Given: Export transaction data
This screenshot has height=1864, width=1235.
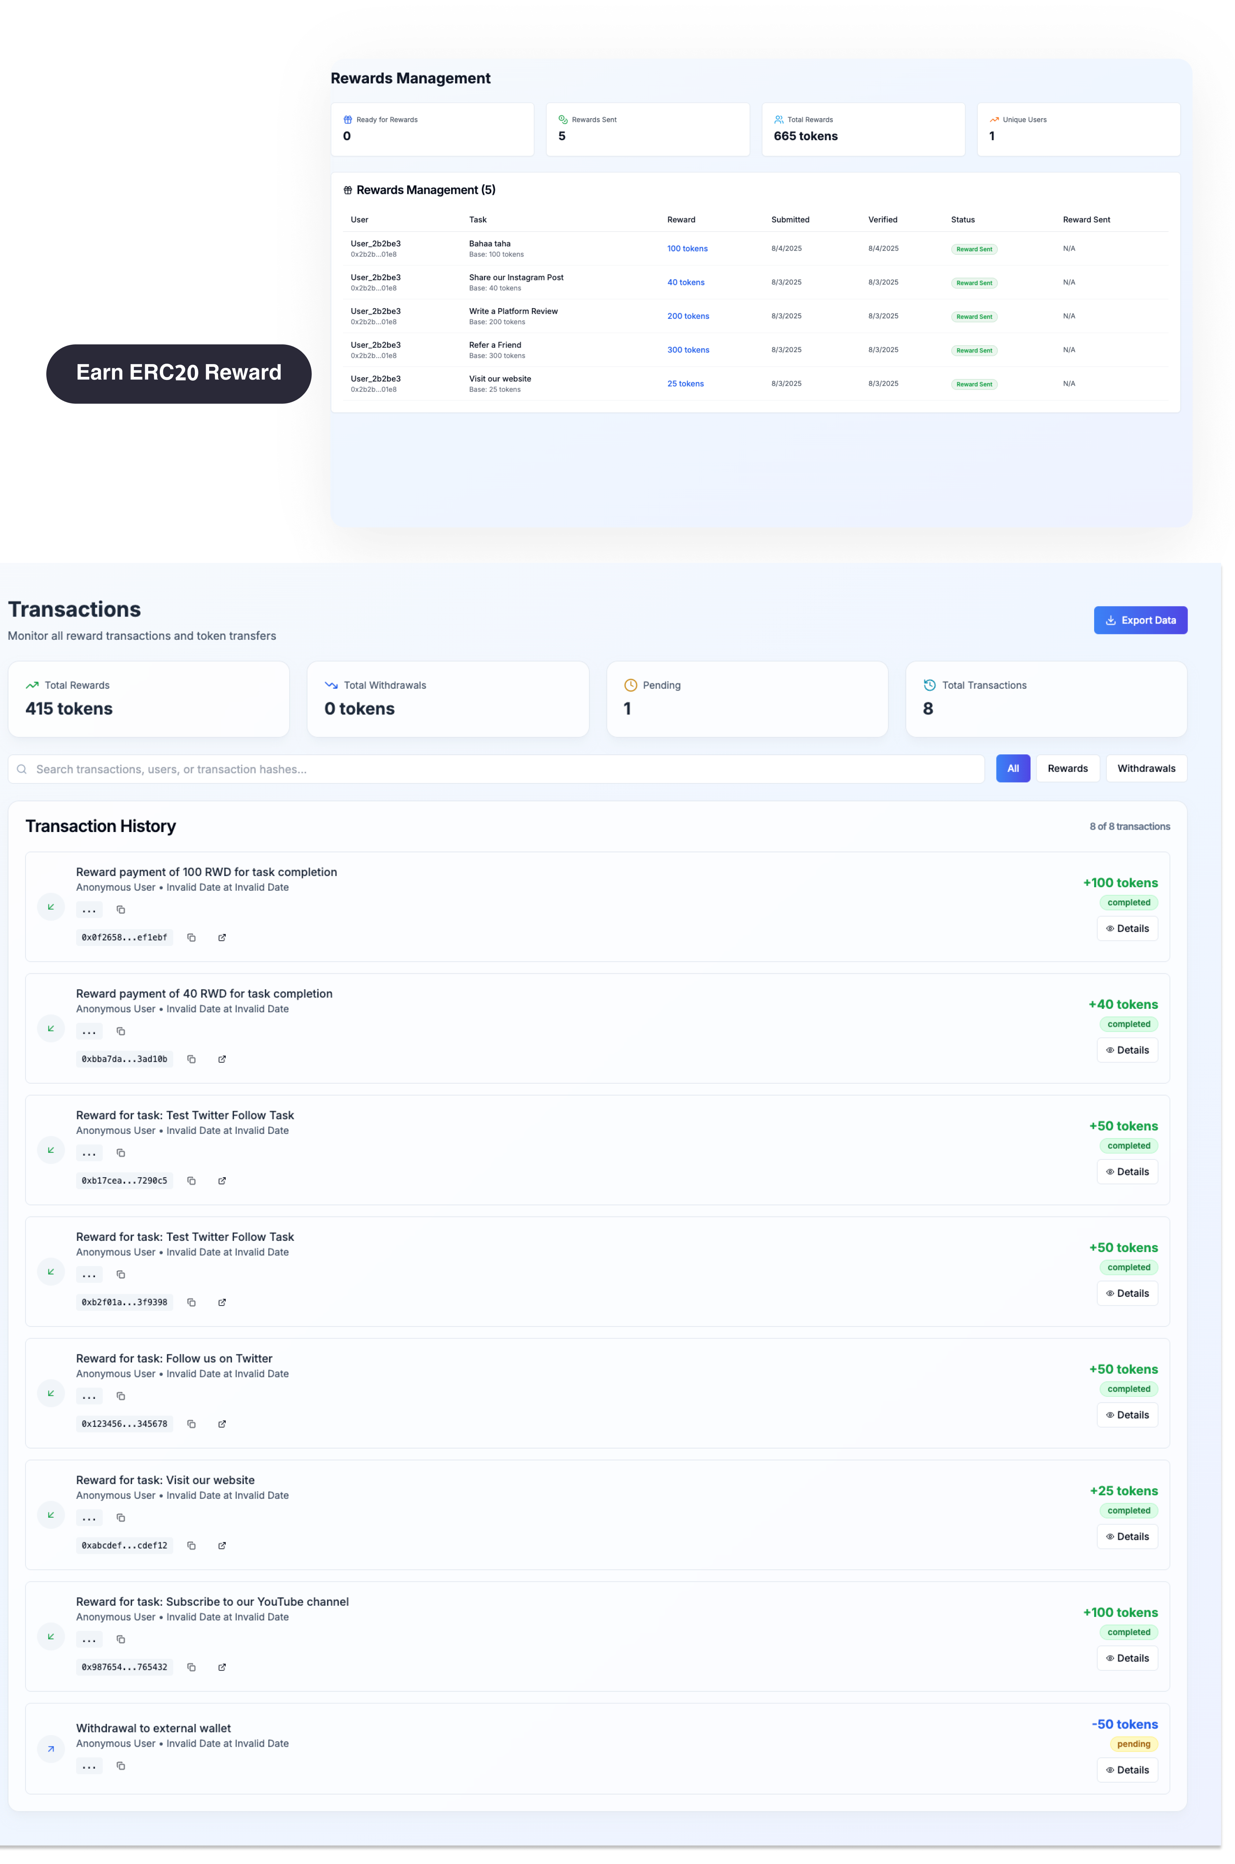Looking at the screenshot, I should coord(1140,620).
